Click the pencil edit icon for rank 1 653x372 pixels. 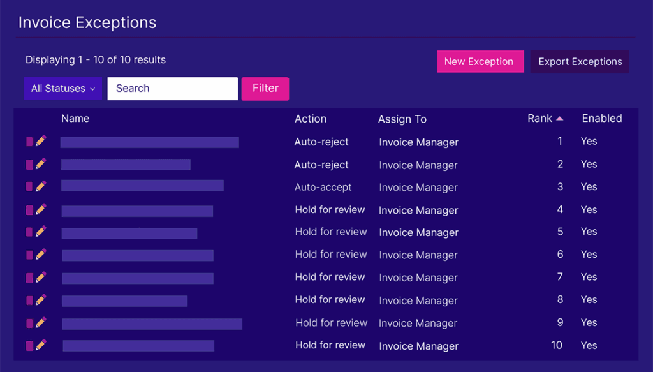click(x=41, y=142)
